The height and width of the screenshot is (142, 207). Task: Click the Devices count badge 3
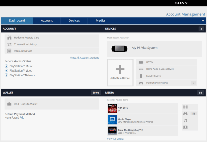coord(201,29)
